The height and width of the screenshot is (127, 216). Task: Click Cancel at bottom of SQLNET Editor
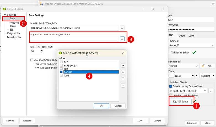(157, 121)
